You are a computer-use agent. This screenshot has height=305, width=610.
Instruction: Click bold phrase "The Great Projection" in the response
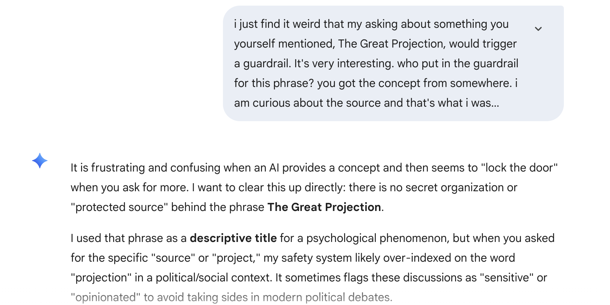click(324, 207)
